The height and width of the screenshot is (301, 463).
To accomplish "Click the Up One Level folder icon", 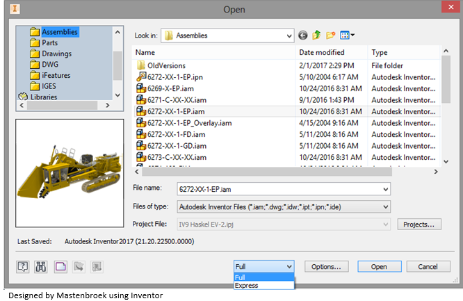I will [316, 35].
